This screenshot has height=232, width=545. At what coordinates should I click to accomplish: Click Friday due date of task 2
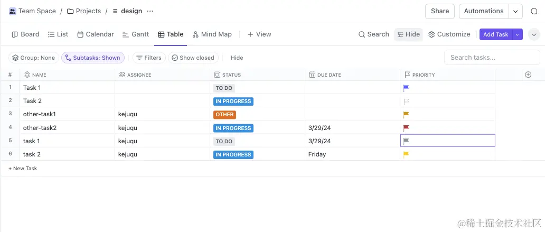tap(317, 154)
